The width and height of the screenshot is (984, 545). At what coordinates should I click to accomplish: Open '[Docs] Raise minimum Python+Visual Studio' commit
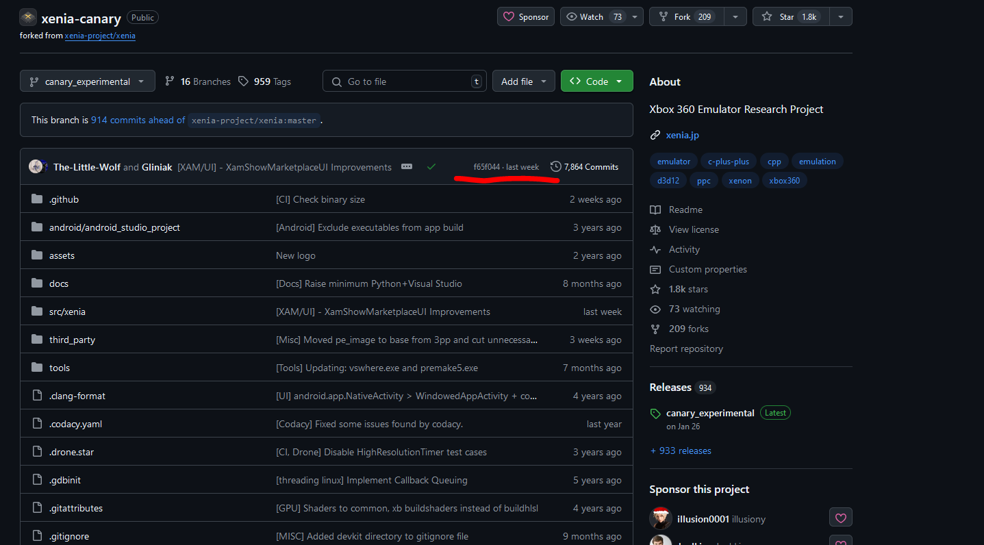tap(369, 283)
